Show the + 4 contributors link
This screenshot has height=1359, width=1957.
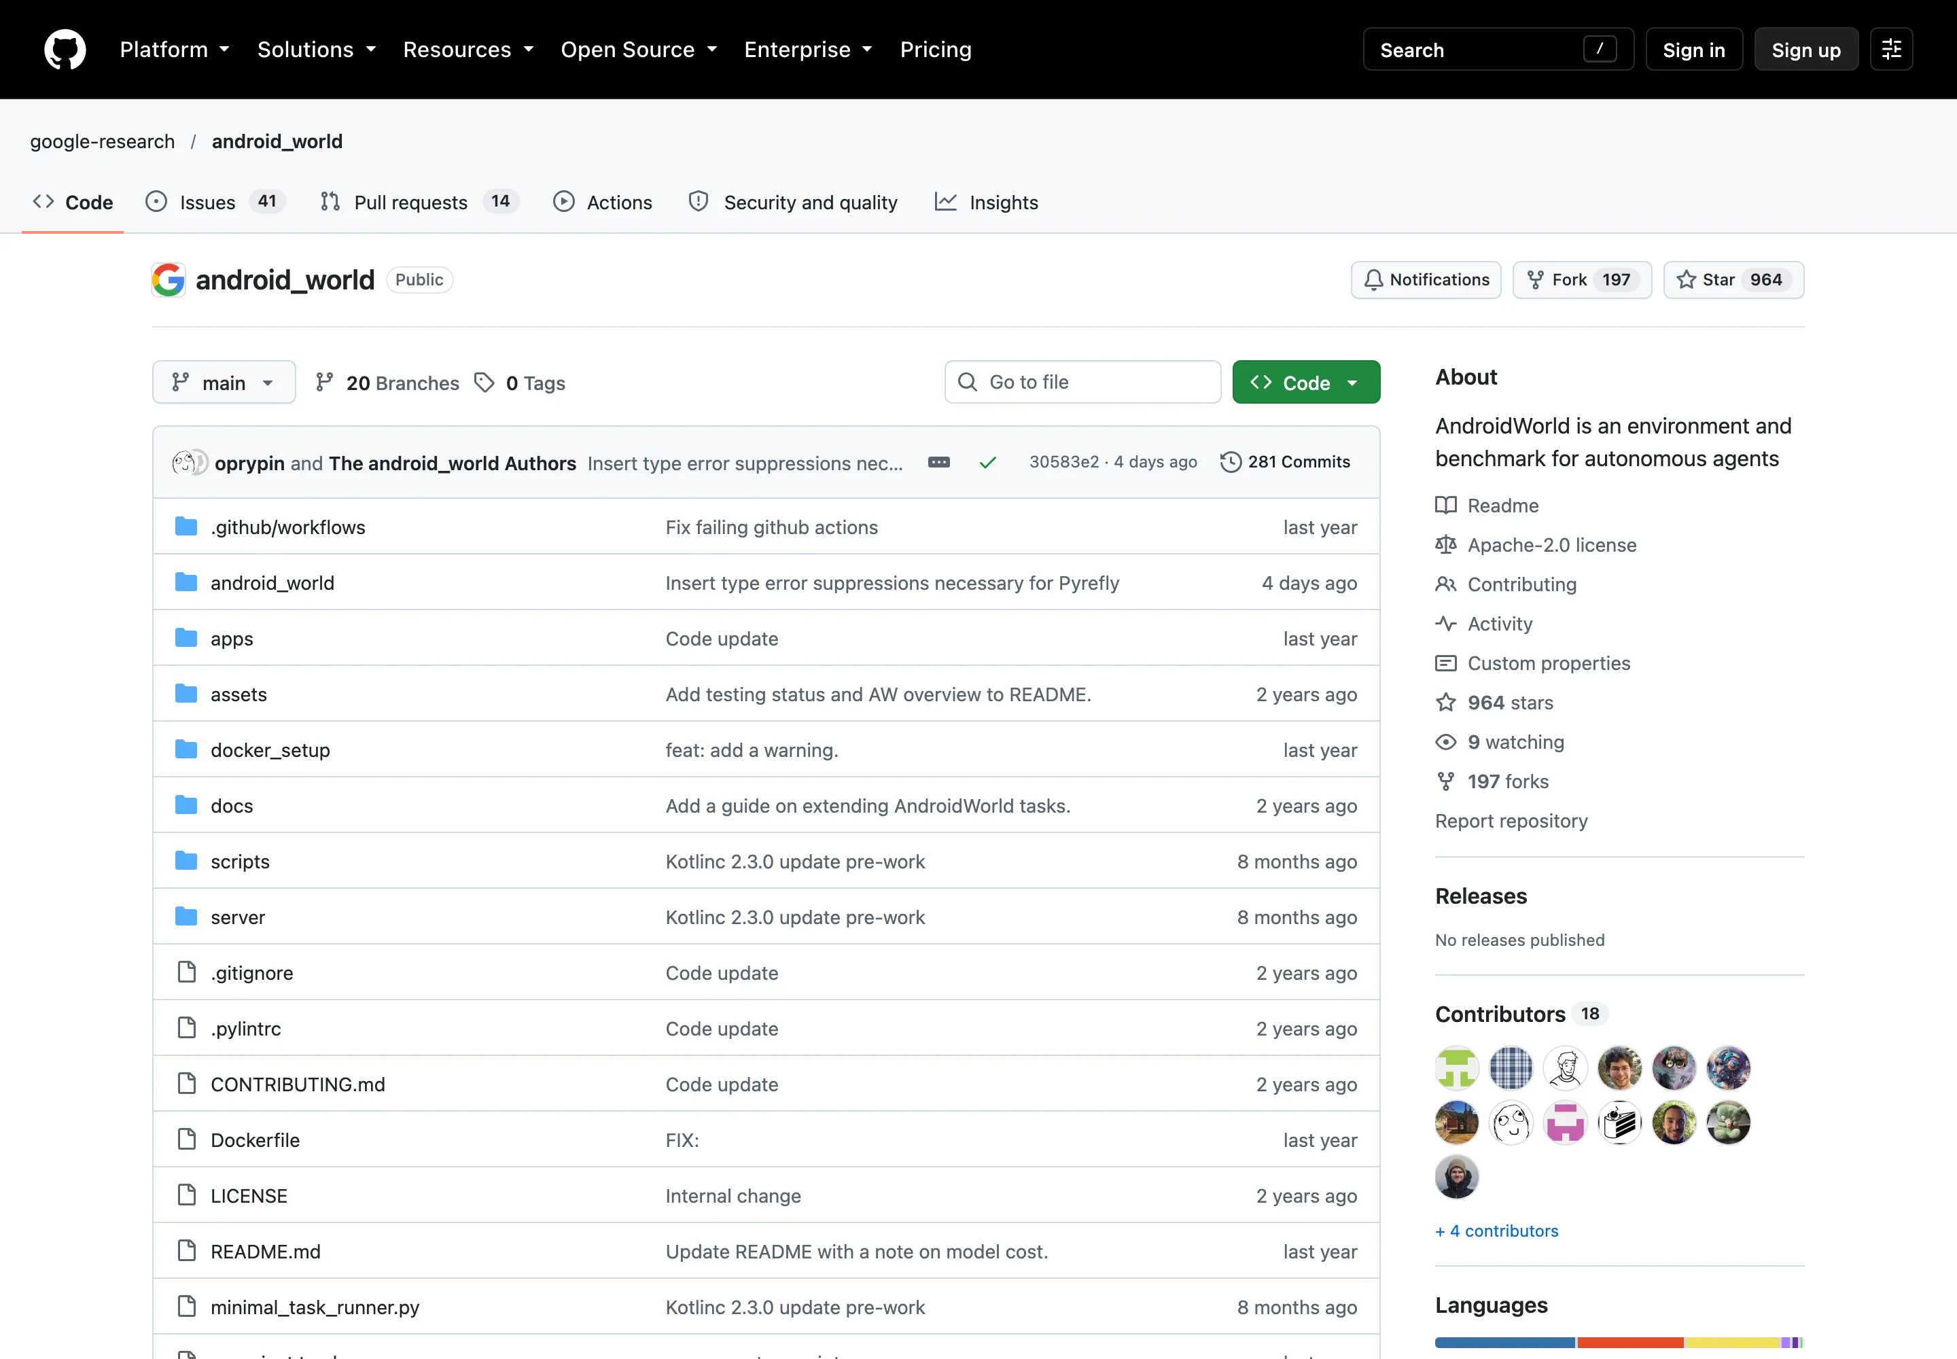(1496, 1231)
